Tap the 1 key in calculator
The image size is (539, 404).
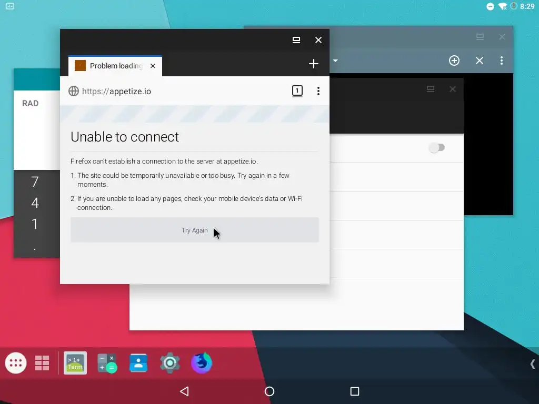tap(35, 224)
